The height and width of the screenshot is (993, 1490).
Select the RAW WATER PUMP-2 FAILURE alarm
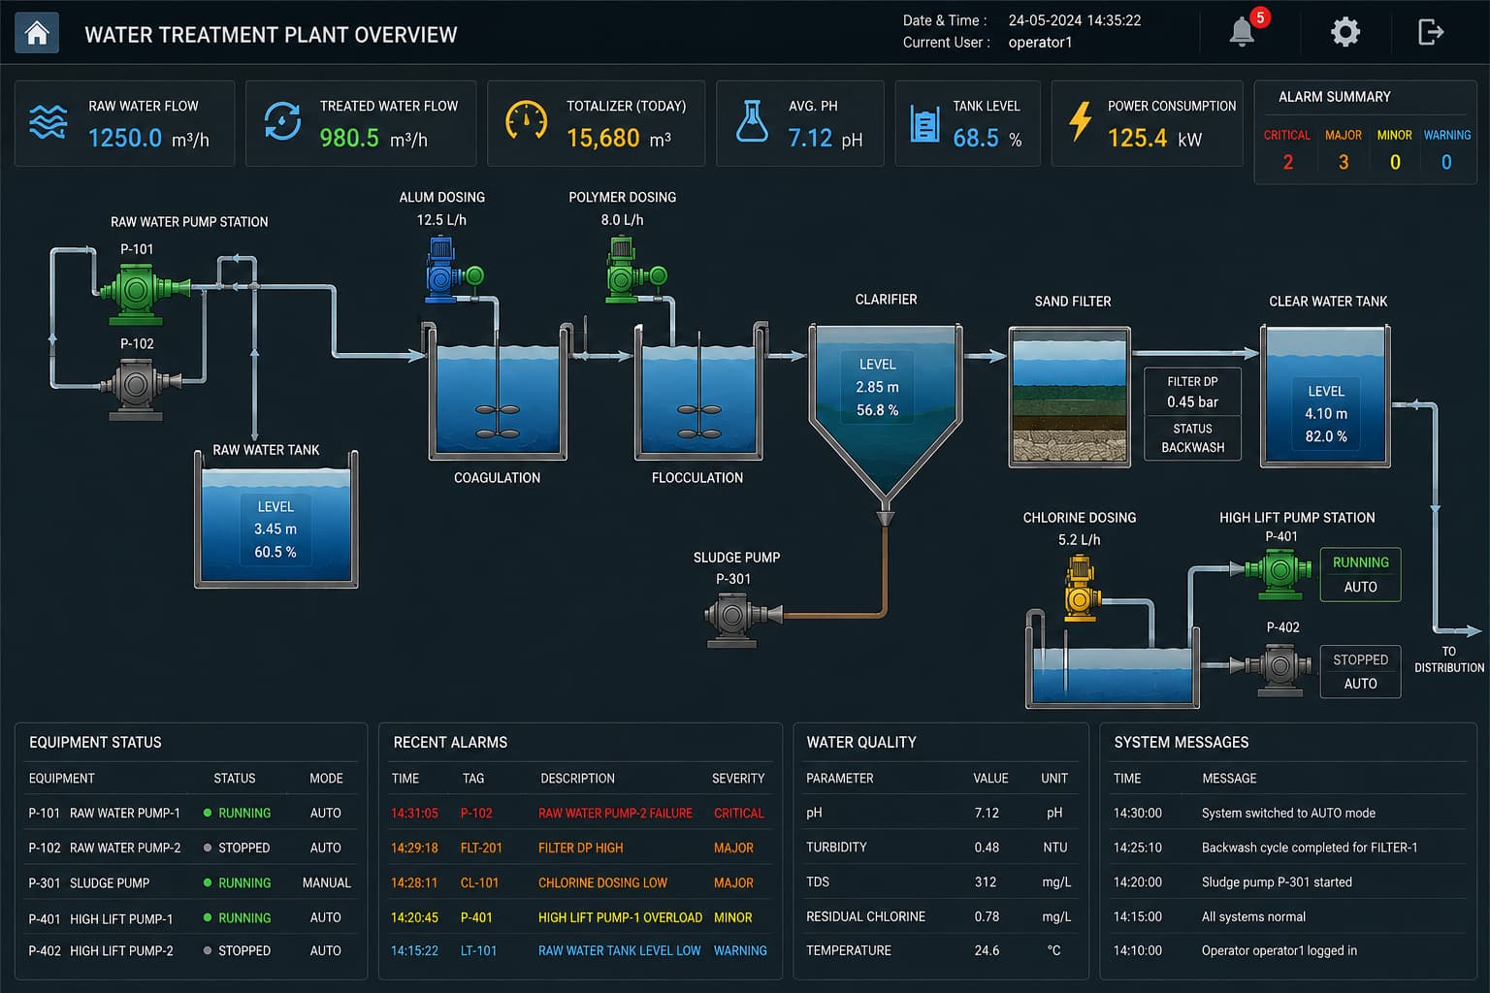tap(580, 813)
